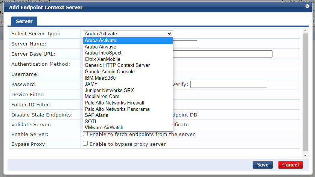The height and width of the screenshot is (177, 315).
Task: Pick Citrix XenMobile from the list
Action: tap(128, 59)
